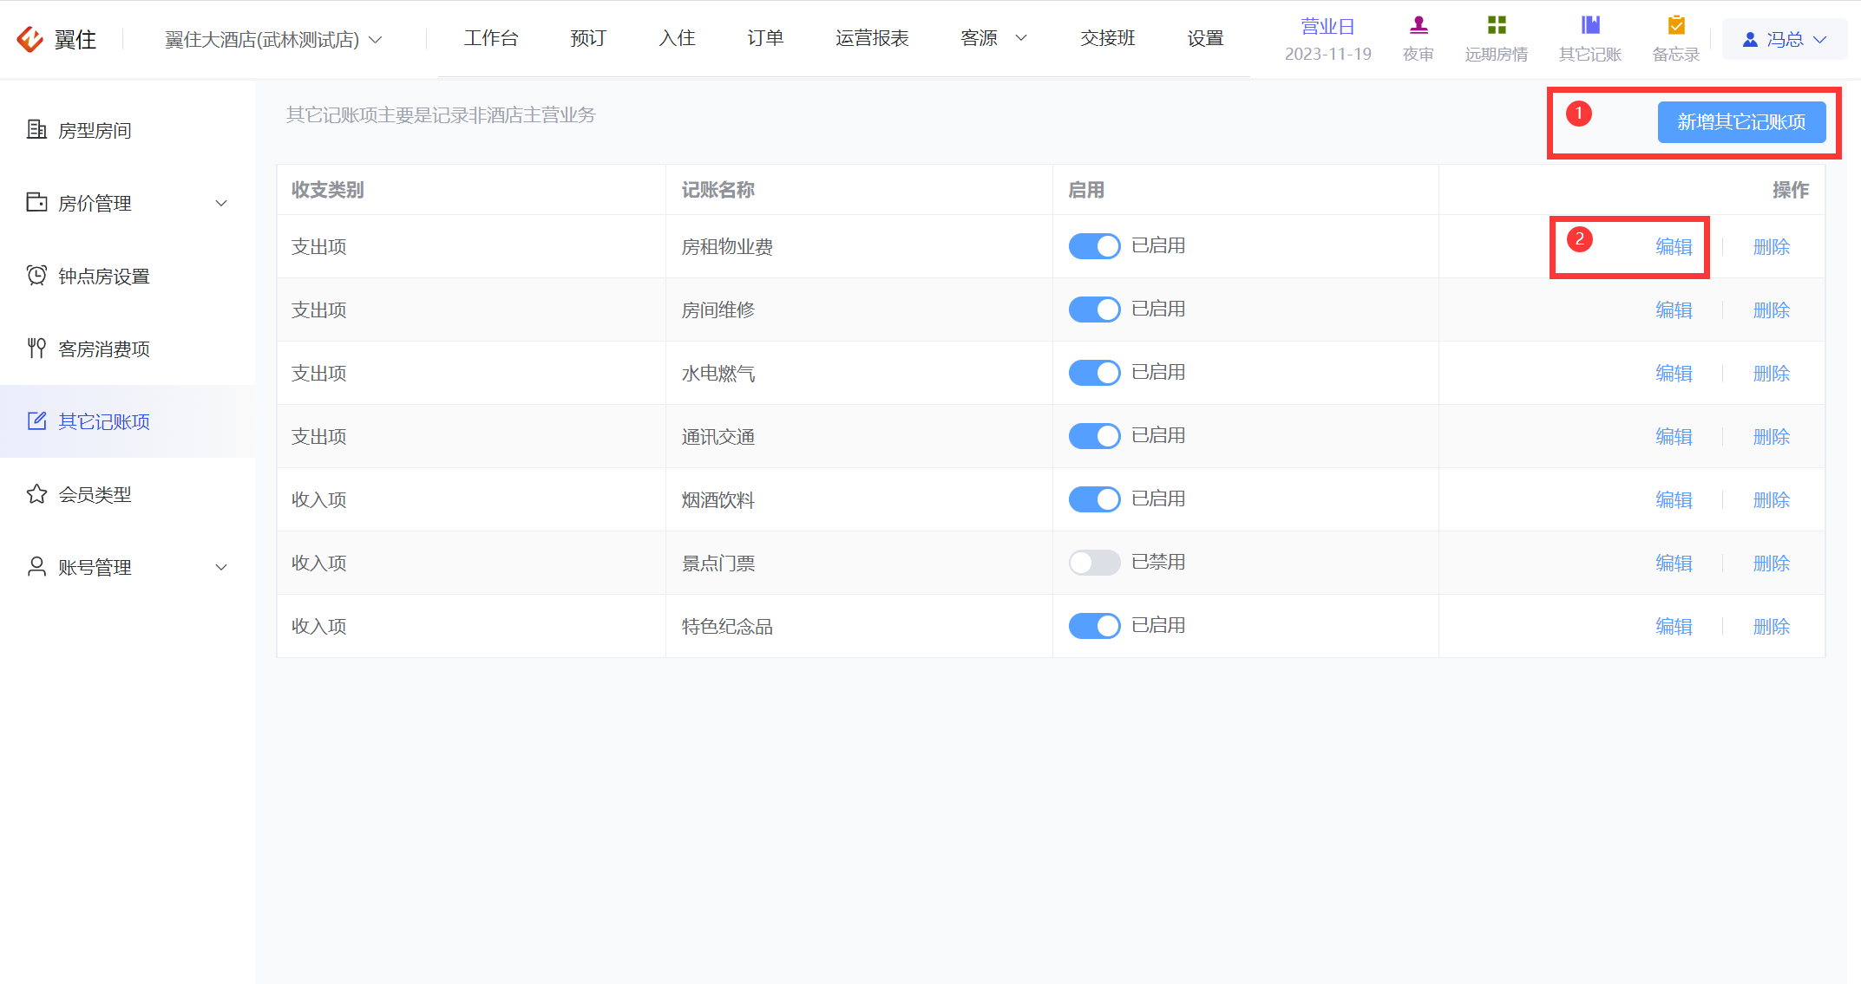Open 其它记账 icon in the header
1861x984 pixels.
pyautogui.click(x=1590, y=25)
